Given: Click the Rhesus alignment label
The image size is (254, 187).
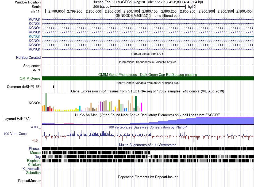Looking at the screenshot, I should pos(35,149).
